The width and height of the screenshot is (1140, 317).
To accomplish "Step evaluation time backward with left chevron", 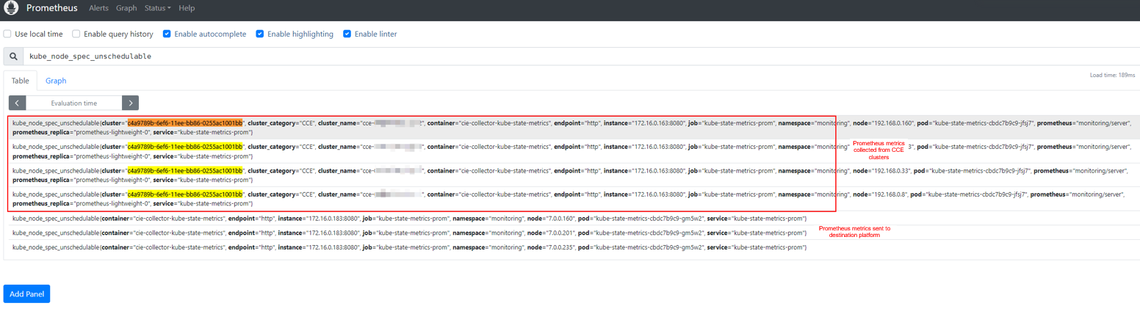I will point(17,103).
